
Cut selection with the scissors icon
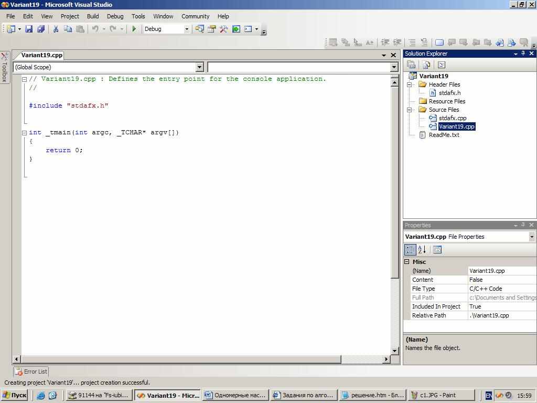point(56,29)
